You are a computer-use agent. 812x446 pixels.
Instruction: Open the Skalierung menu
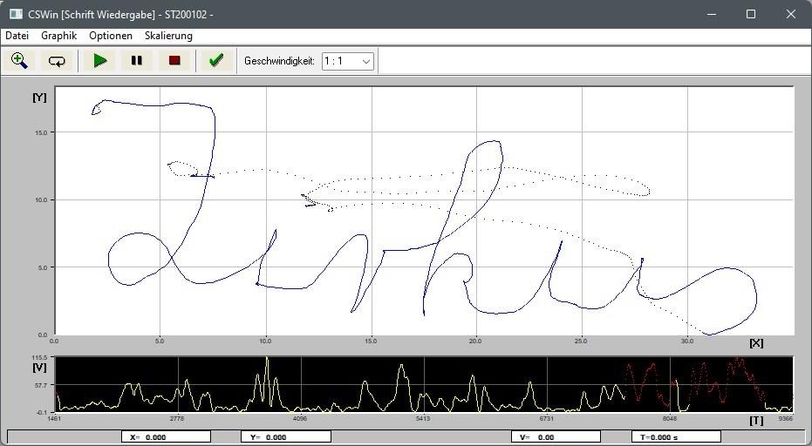(169, 36)
